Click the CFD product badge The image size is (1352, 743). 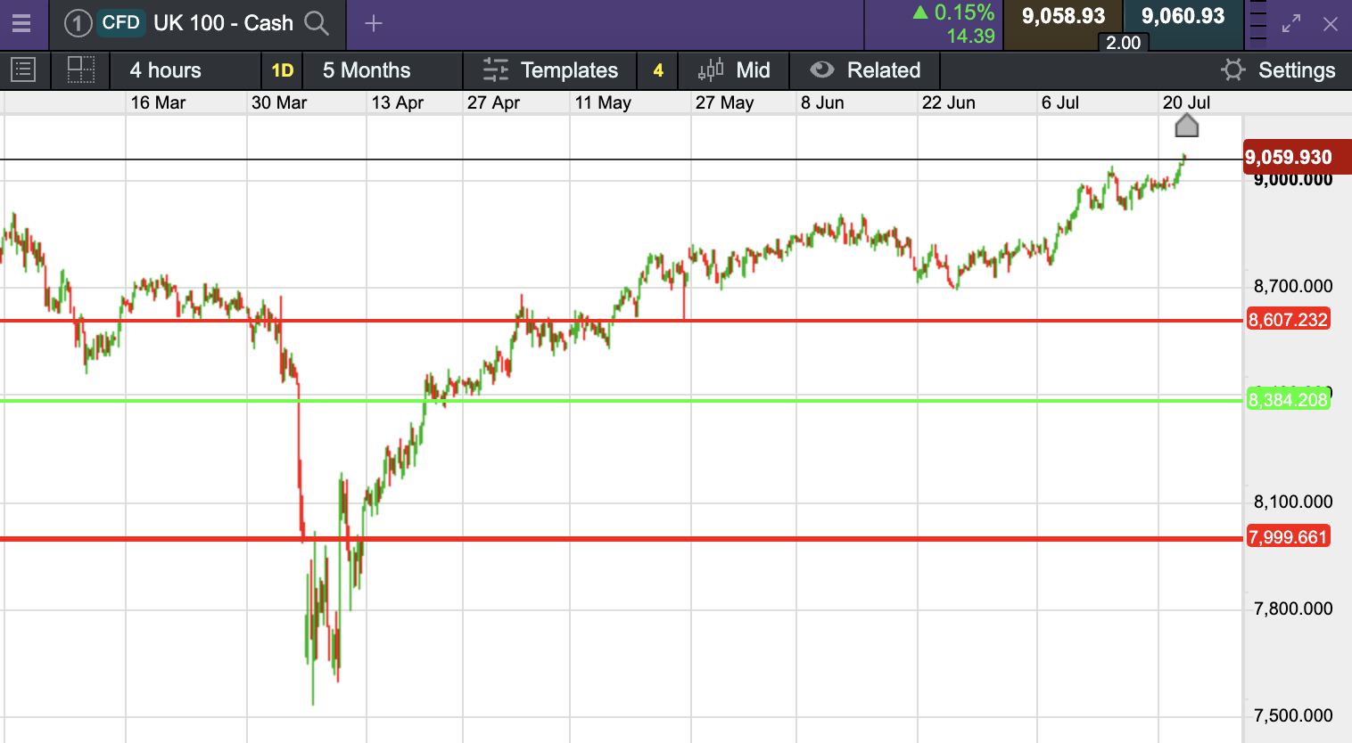click(x=120, y=22)
